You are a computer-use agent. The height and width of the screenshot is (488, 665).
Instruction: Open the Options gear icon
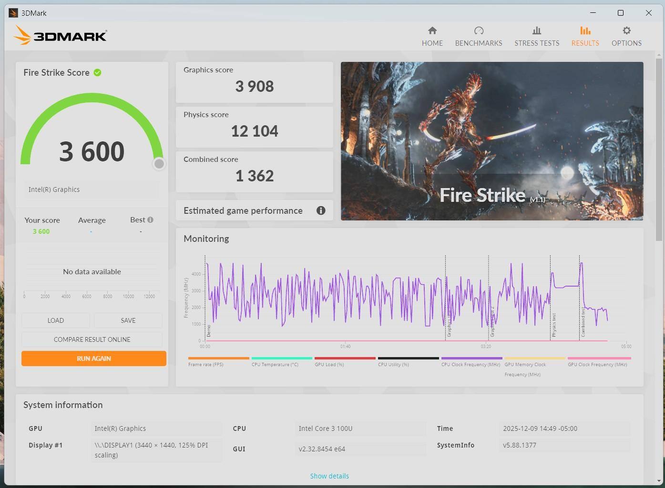(626, 31)
